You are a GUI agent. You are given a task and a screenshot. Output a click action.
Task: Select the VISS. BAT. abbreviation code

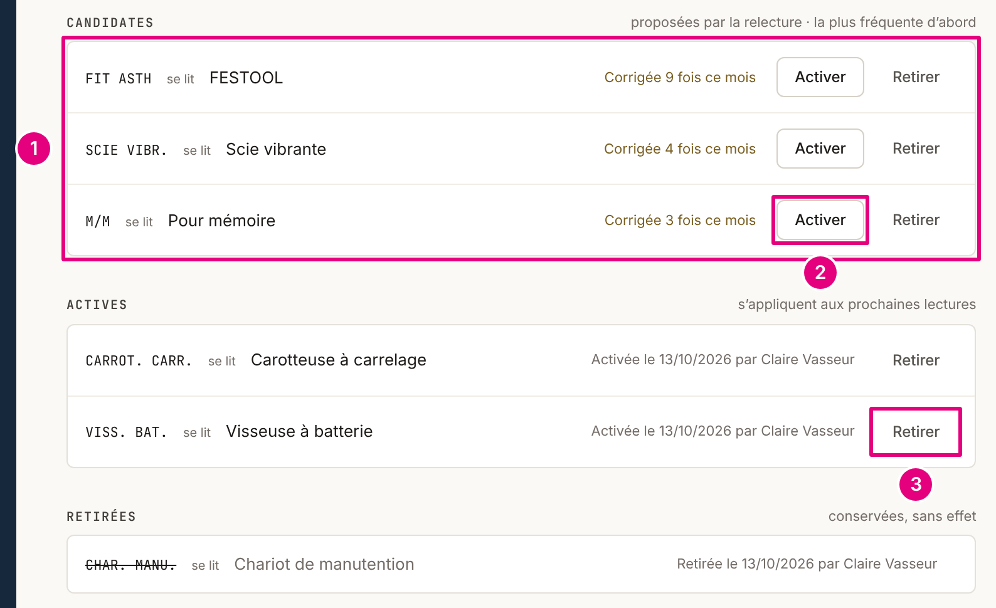pos(126,432)
